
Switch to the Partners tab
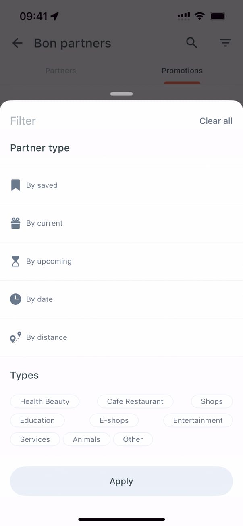point(60,71)
